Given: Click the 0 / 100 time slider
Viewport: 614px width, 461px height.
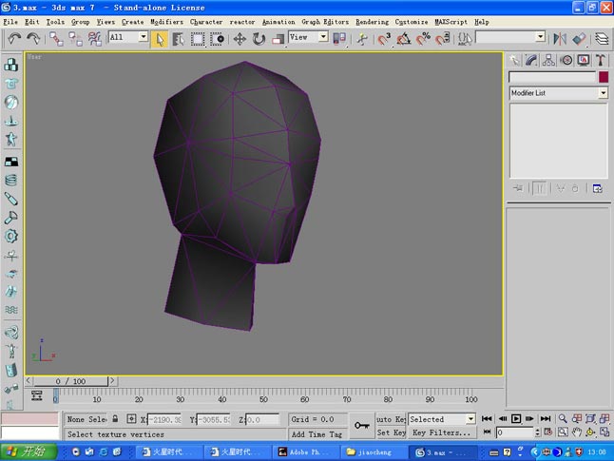Looking at the screenshot, I should pos(70,381).
